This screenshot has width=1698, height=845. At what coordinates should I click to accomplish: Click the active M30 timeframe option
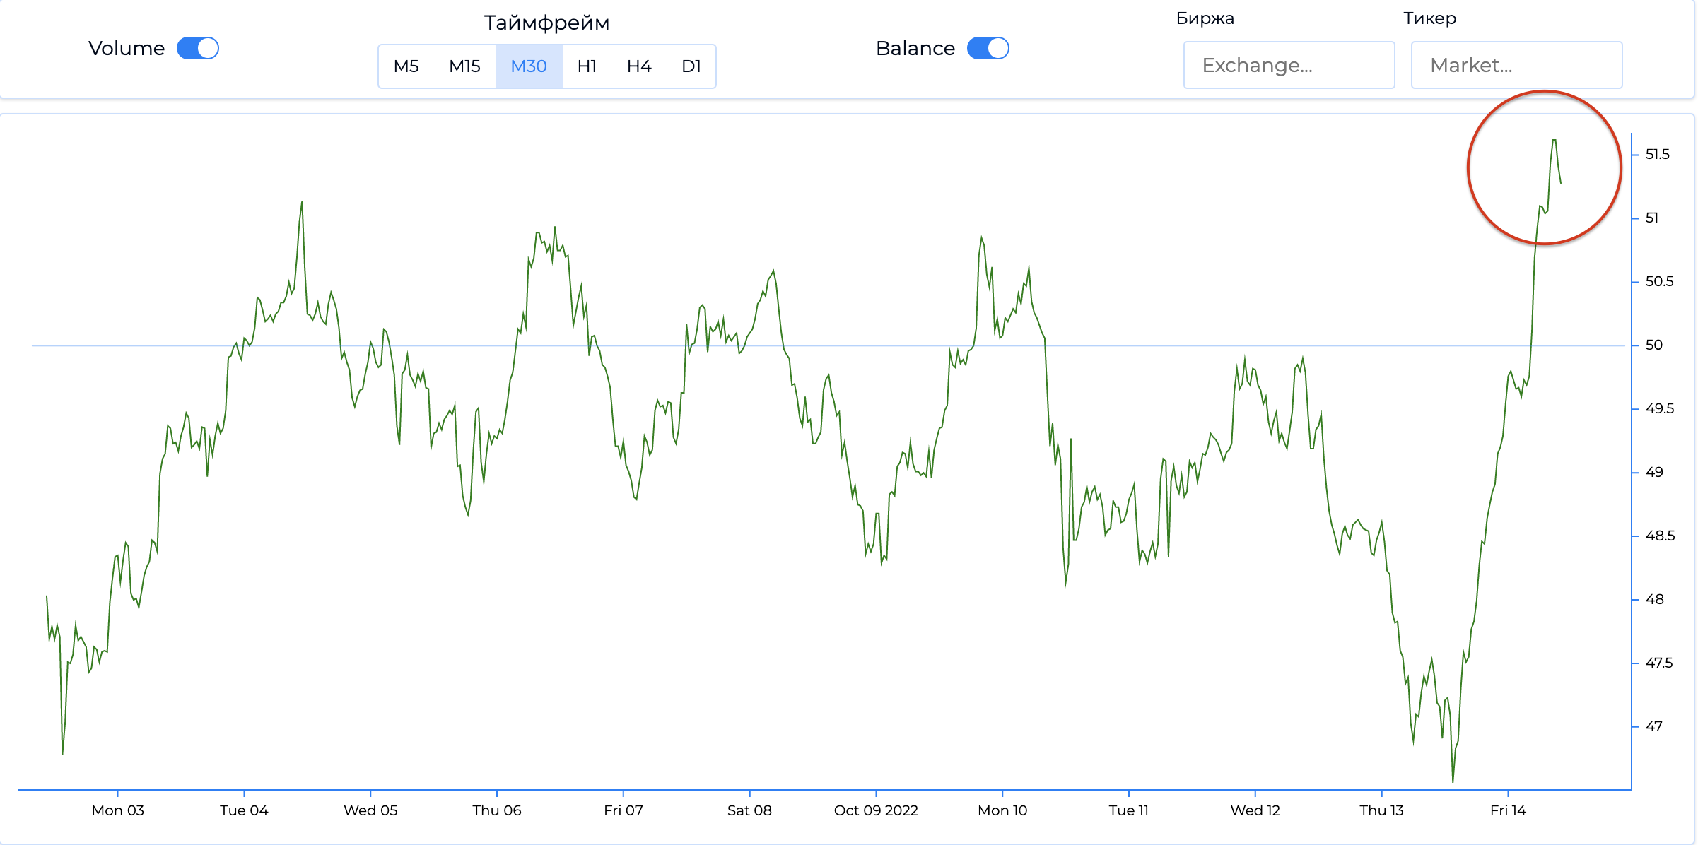tap(529, 66)
